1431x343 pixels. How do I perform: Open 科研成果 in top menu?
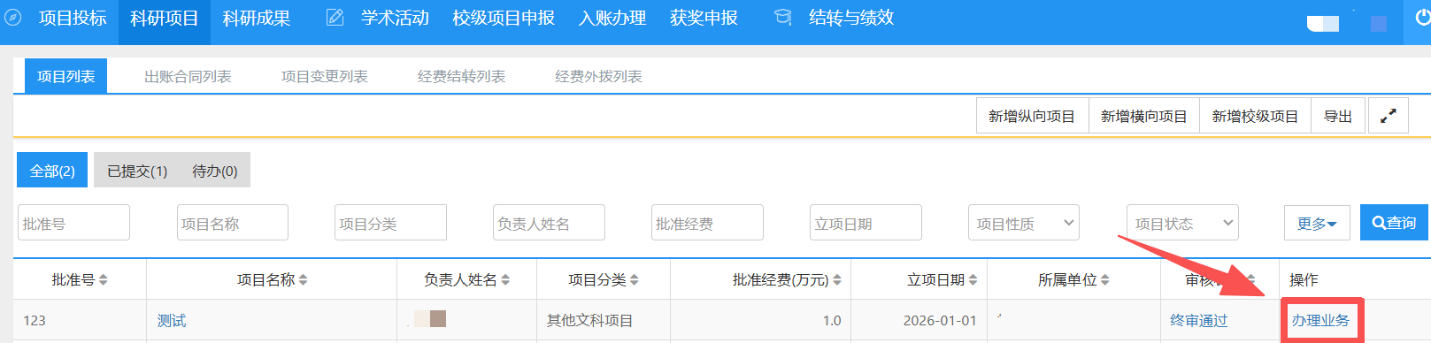point(257,19)
